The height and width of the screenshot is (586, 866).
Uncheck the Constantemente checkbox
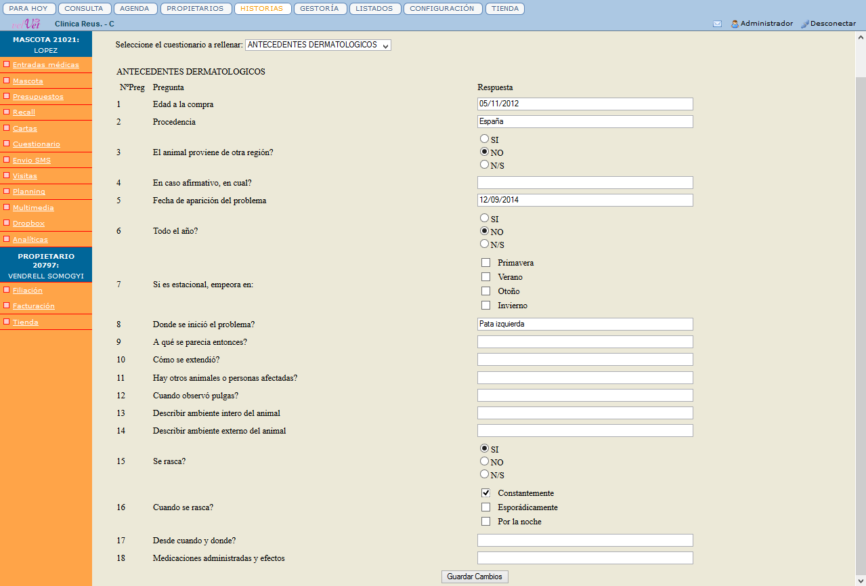pyautogui.click(x=485, y=493)
